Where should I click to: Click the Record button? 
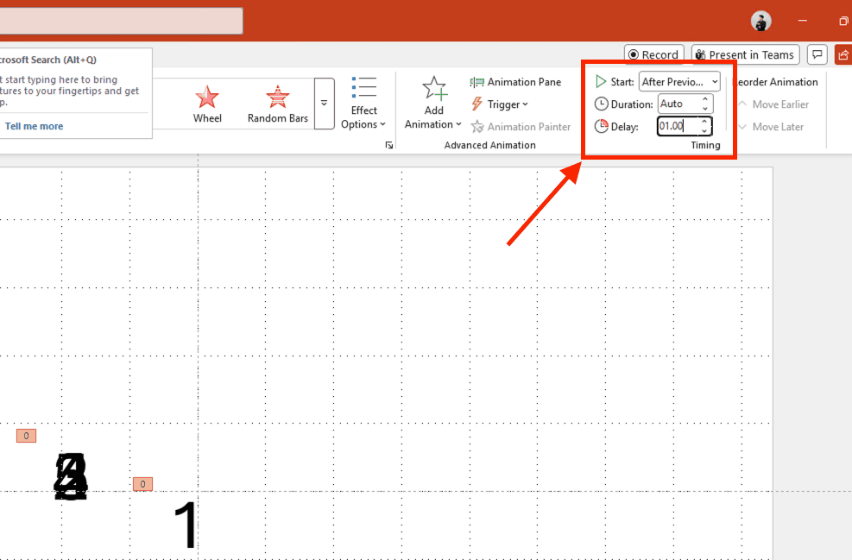point(653,55)
